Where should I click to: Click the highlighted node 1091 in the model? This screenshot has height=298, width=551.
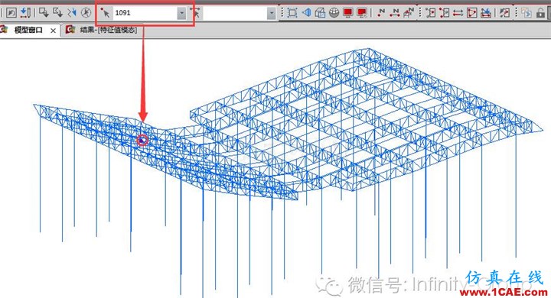click(x=142, y=141)
